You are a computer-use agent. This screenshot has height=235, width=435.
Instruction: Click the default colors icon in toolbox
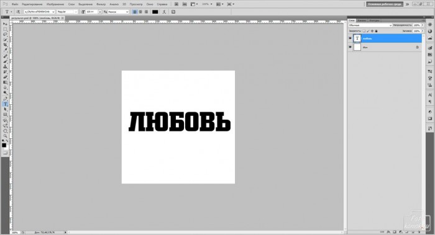coord(3,141)
